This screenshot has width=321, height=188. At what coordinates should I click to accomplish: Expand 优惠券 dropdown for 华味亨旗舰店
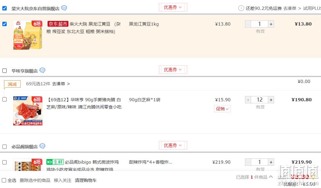(x=173, y=70)
